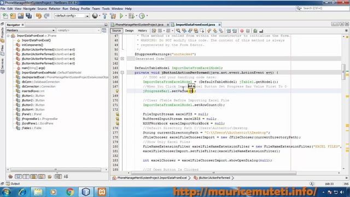Toggle Show Fields filter in Navigator
The height and width of the screenshot is (197, 350).
click(x=18, y=176)
